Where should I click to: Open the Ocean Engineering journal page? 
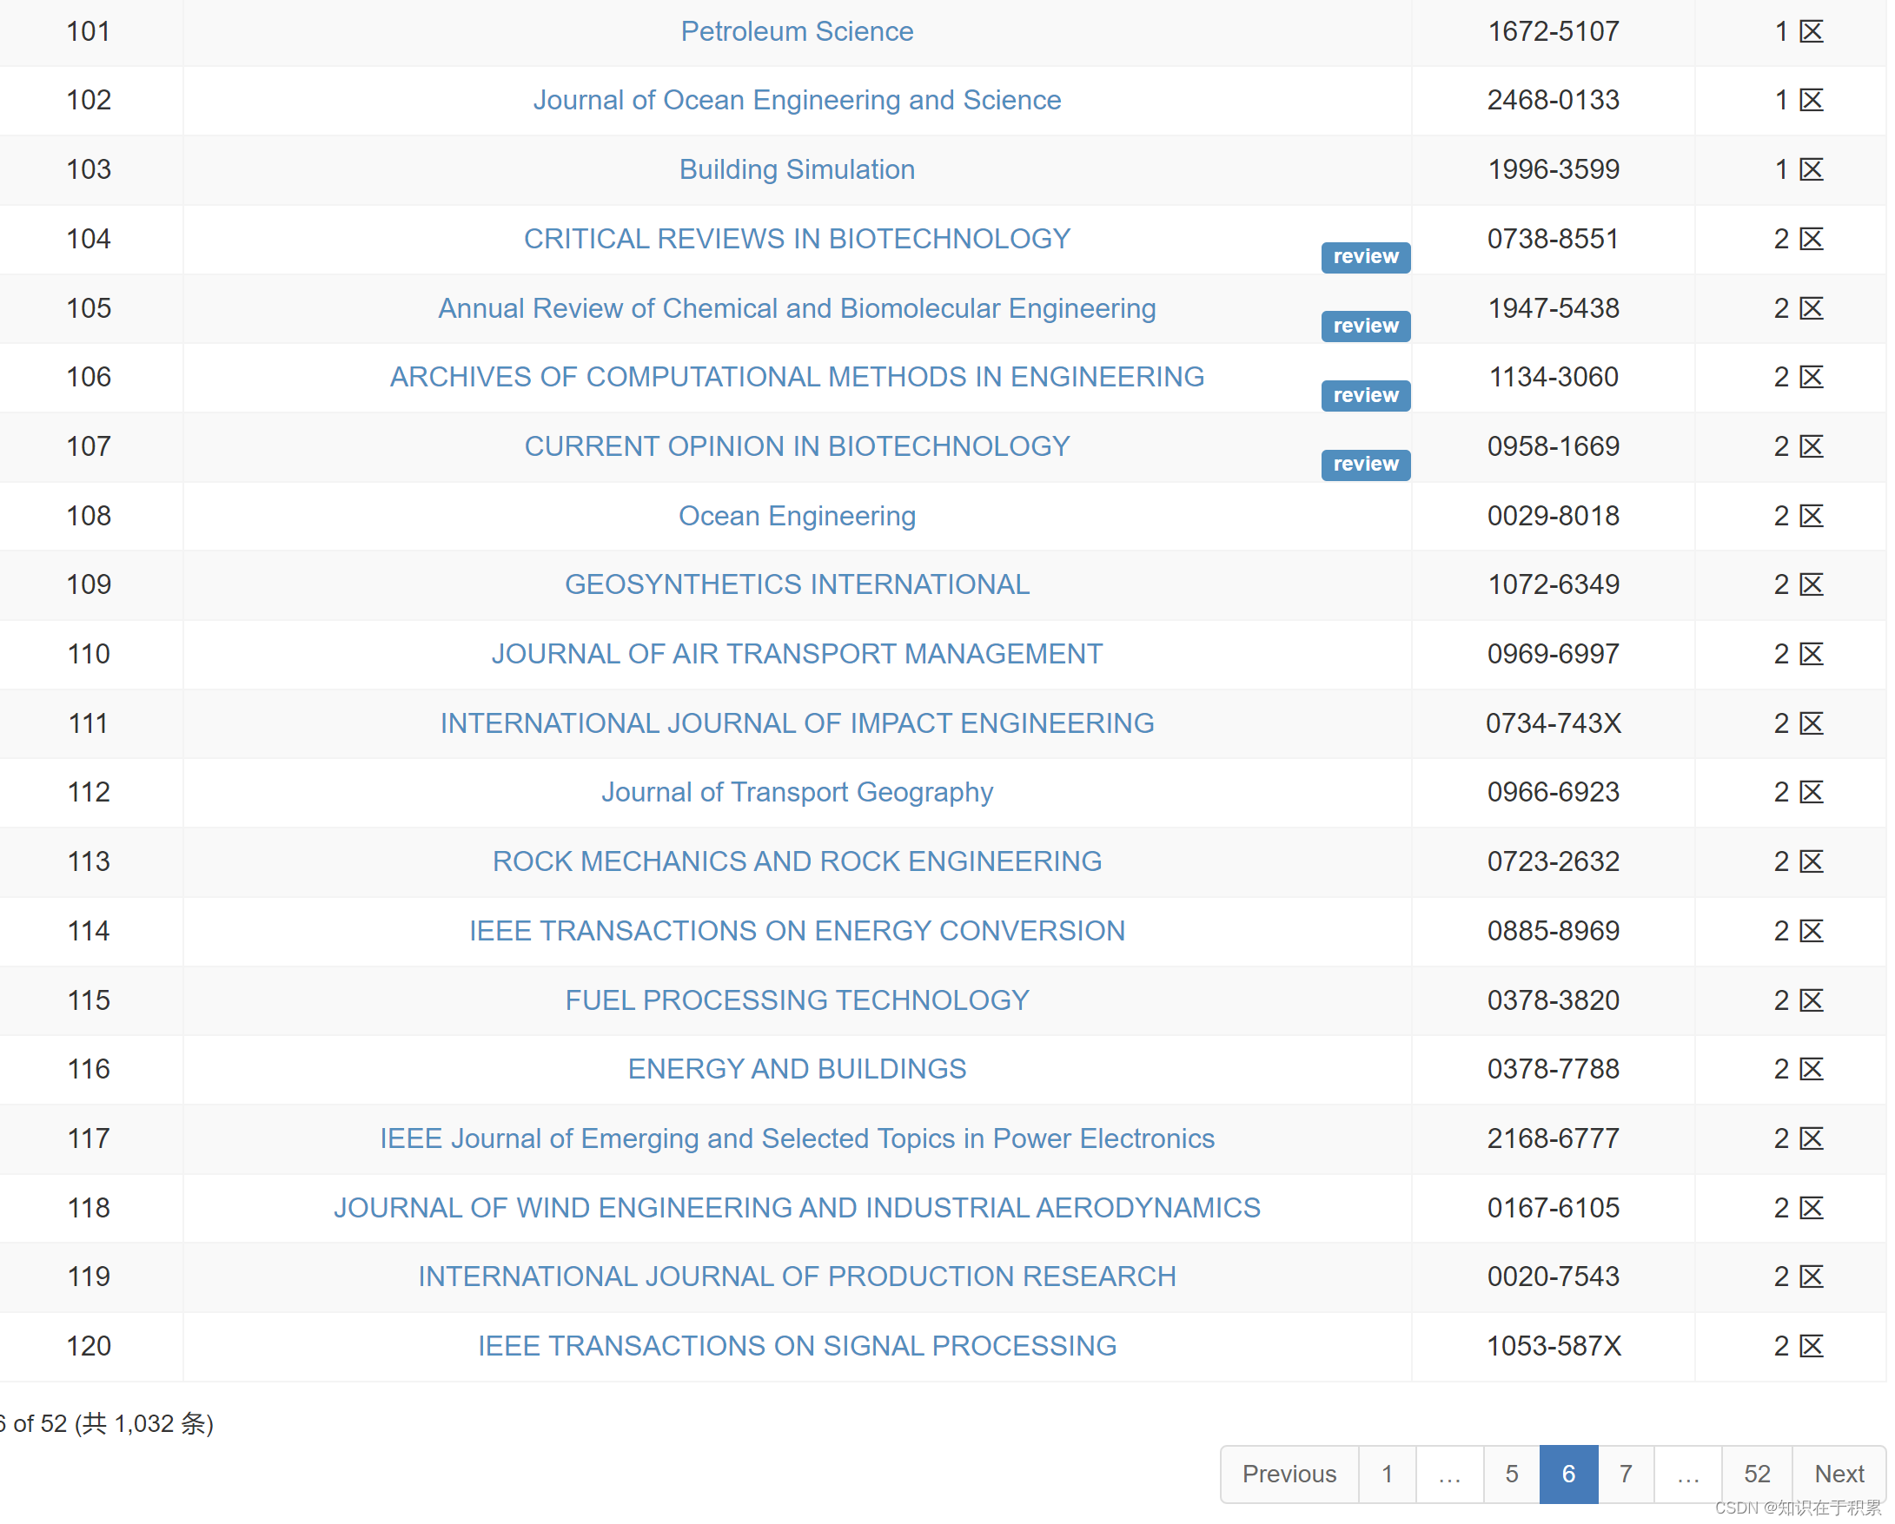point(797,516)
